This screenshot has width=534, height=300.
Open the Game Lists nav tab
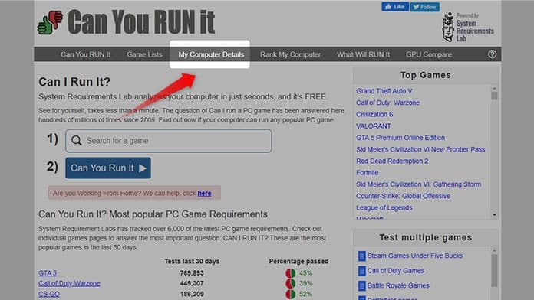(144, 54)
